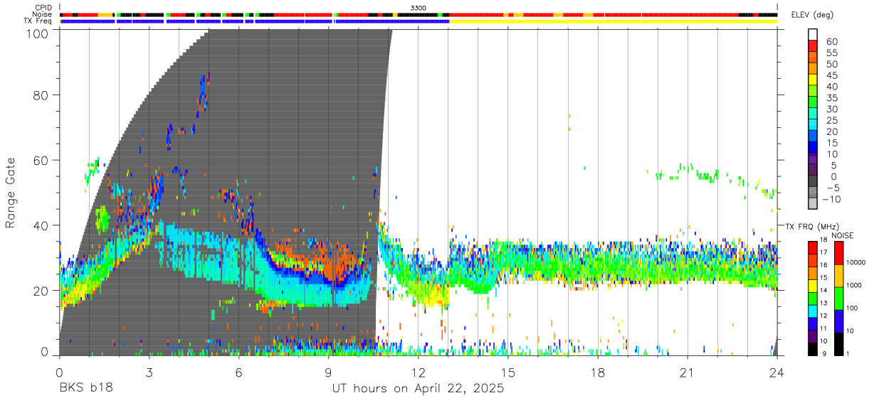The image size is (874, 403).
Task: Click the white top box of ELEV scale
Action: tap(812, 33)
